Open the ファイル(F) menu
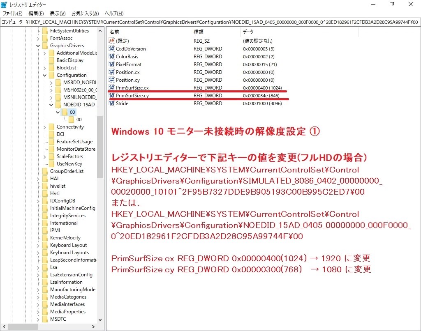This screenshot has height=331, width=421. (12, 14)
